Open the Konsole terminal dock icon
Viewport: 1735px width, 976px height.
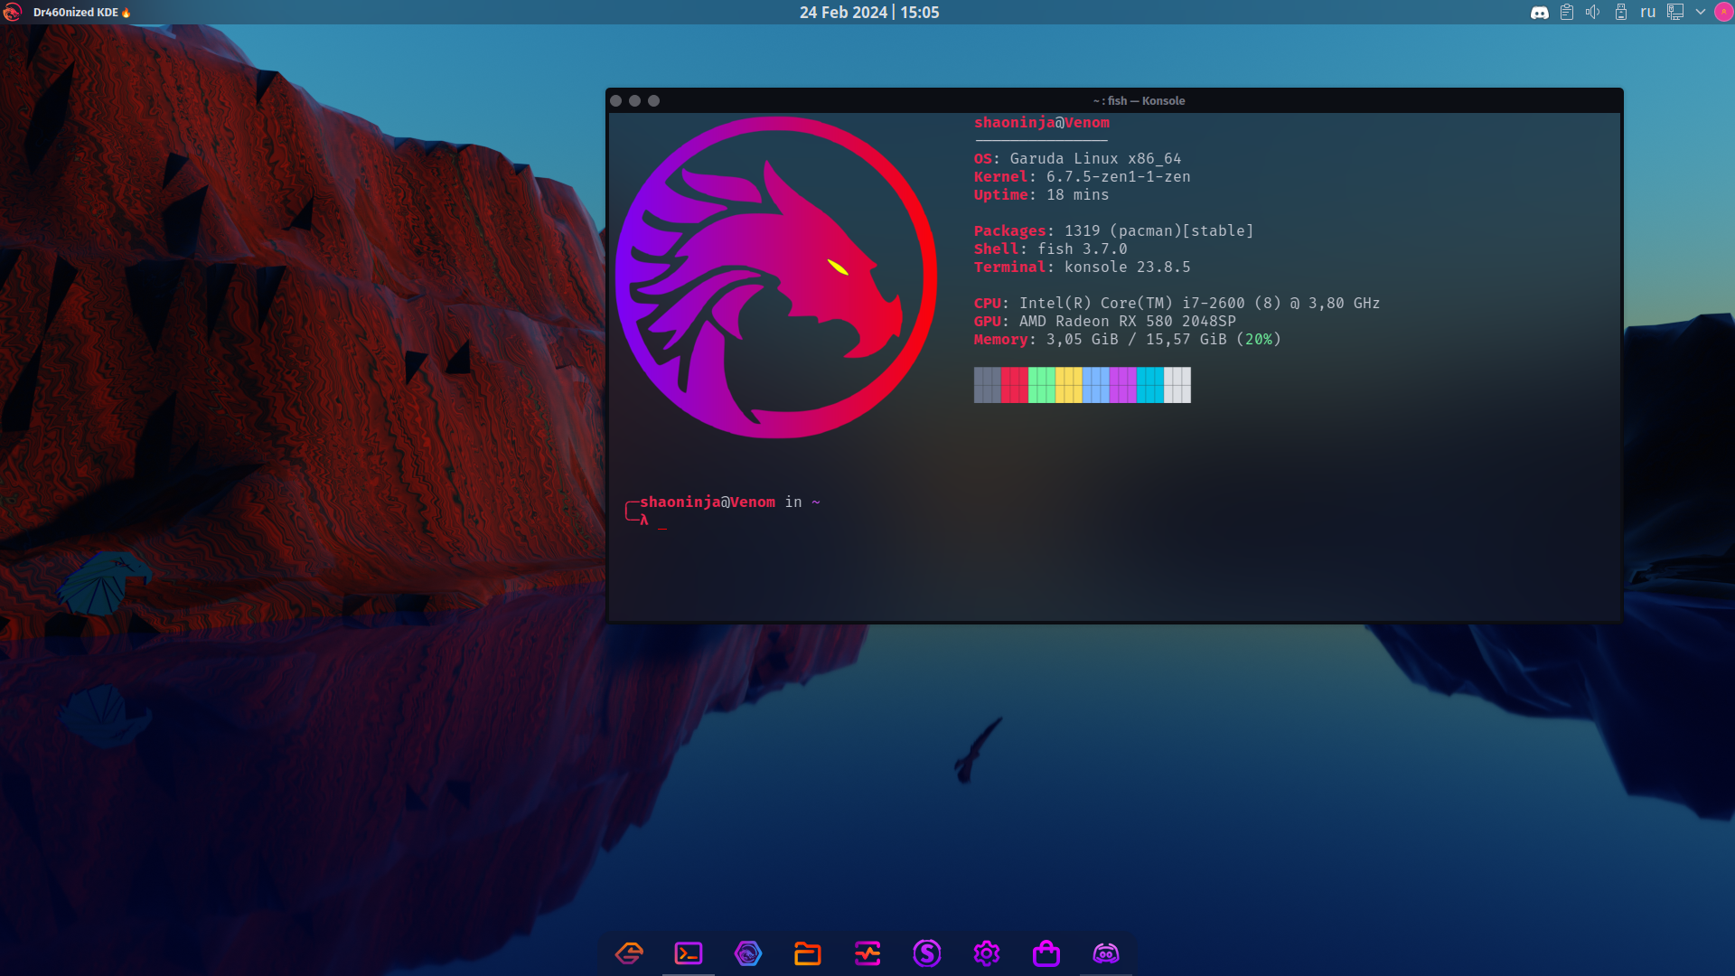[688, 953]
